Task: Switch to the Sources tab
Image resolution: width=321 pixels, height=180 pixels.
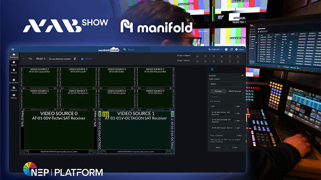Action: (218, 91)
